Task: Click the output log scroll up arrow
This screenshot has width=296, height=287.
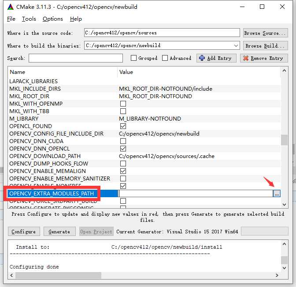Action: [x=284, y=244]
